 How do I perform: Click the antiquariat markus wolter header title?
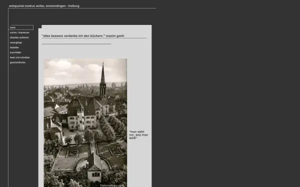(44, 6)
